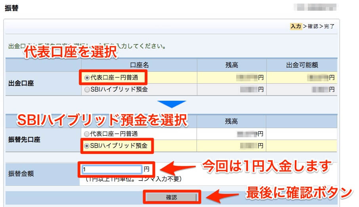Click the 振替金額 row label
The image size is (359, 207).
pos(21,174)
